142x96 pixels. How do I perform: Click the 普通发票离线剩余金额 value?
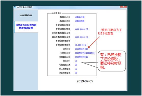click(82, 37)
